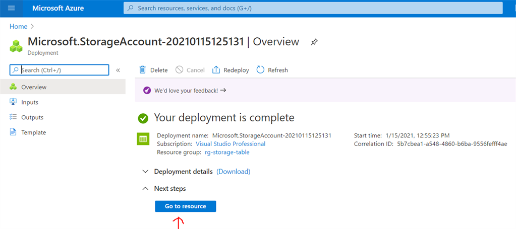516x229 pixels.
Task: Collapse the Next steps section
Action: pyautogui.click(x=146, y=189)
